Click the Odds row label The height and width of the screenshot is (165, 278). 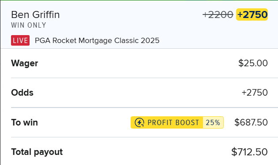click(22, 93)
